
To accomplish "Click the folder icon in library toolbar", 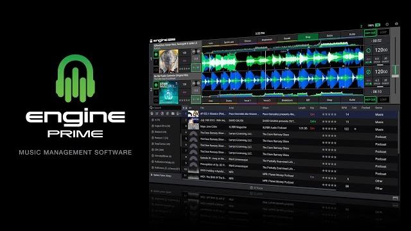I will (x=173, y=114).
